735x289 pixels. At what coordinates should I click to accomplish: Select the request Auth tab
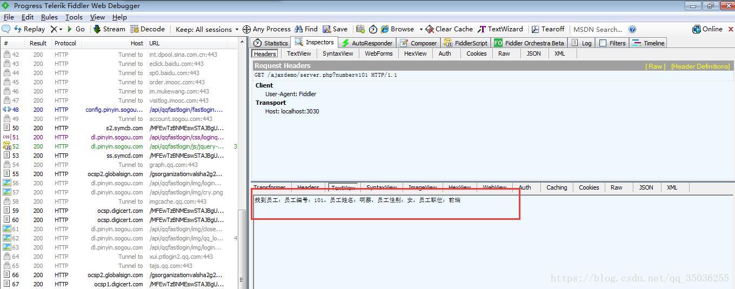[445, 53]
